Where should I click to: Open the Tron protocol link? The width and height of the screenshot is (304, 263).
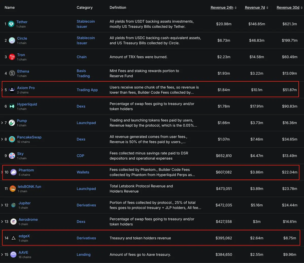[x=21, y=55]
